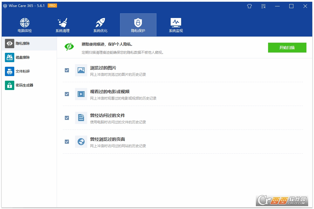Toggle the 观看过的电影或视频 checkbox
The image size is (314, 209).
click(x=67, y=94)
